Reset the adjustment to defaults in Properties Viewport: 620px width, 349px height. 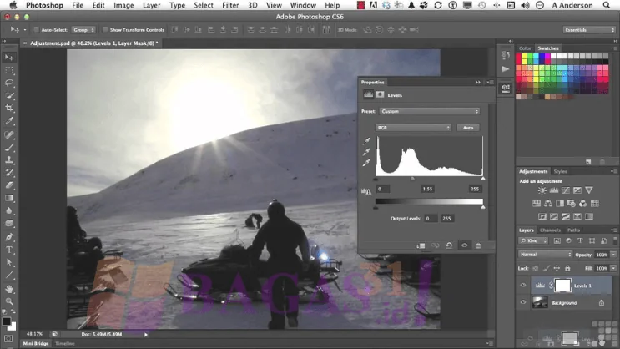[449, 245]
